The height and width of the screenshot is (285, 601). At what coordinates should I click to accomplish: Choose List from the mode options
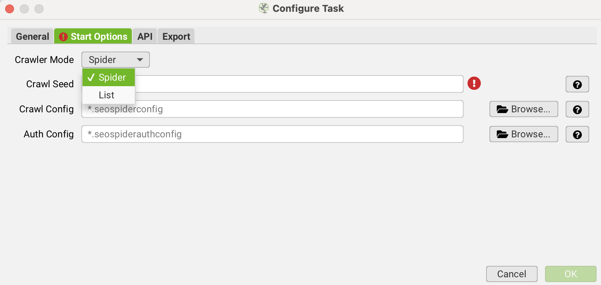(x=107, y=95)
